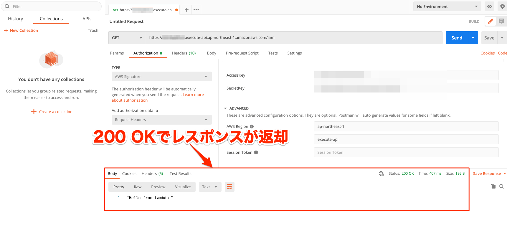Click the Session Token info icon
This screenshot has height=228, width=507.
[x=256, y=152]
